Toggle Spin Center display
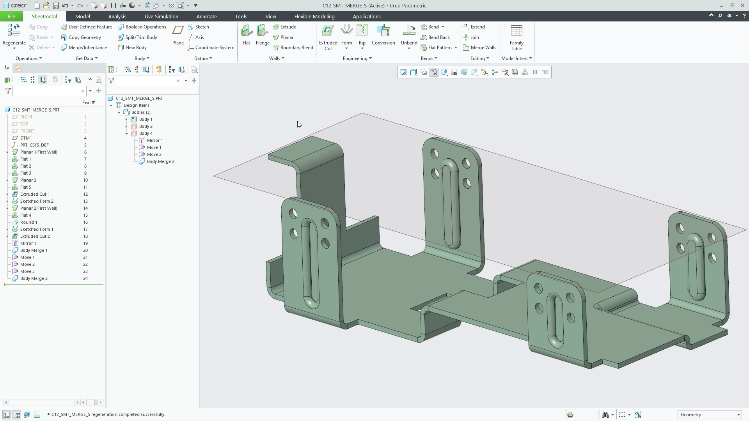The height and width of the screenshot is (421, 749). point(495,72)
